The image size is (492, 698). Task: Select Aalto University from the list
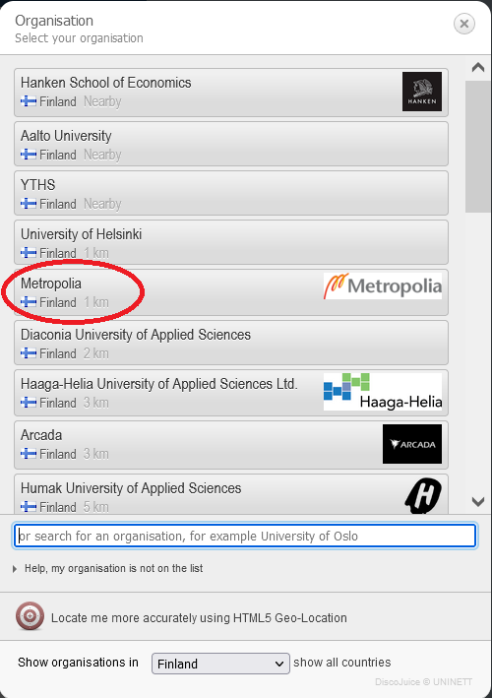click(x=231, y=144)
